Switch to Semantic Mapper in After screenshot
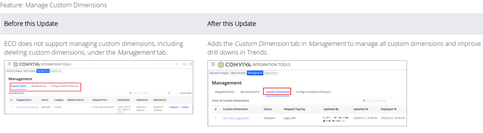 coord(219,73)
